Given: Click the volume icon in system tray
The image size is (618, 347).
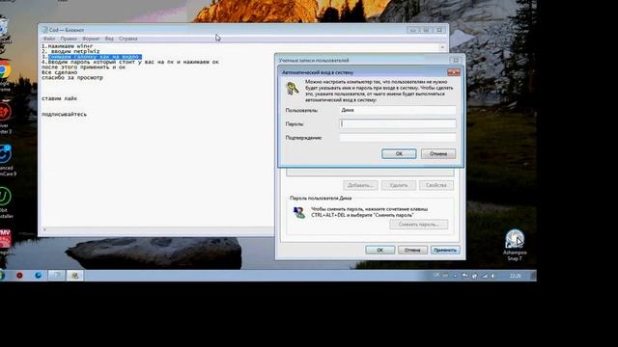Looking at the screenshot, I should pos(493,276).
